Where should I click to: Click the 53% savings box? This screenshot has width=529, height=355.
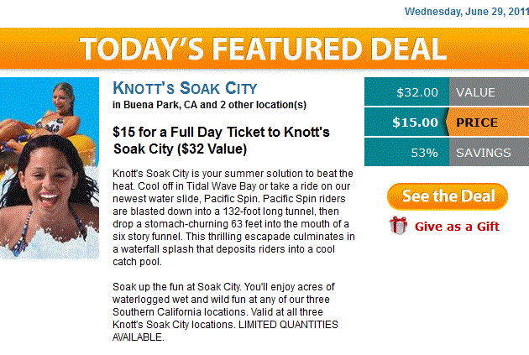(407, 153)
